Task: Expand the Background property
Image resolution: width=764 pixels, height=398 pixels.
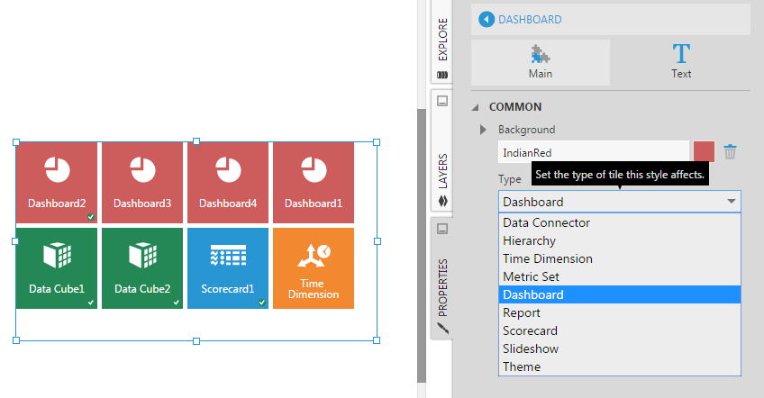Action: click(x=484, y=130)
